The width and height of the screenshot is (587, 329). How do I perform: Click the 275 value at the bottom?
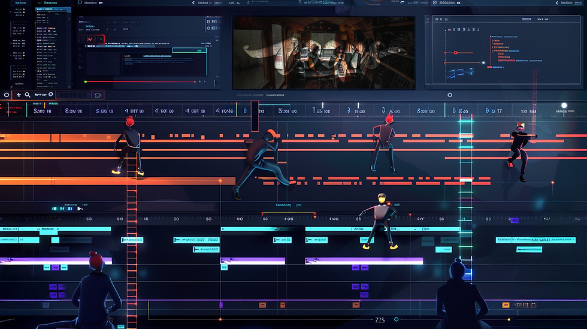coord(380,319)
